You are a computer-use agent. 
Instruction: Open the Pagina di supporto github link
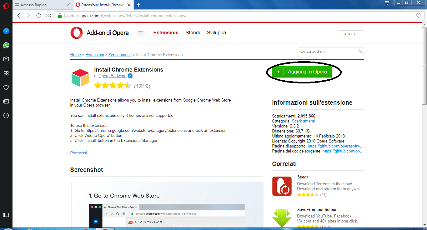tap(336, 146)
